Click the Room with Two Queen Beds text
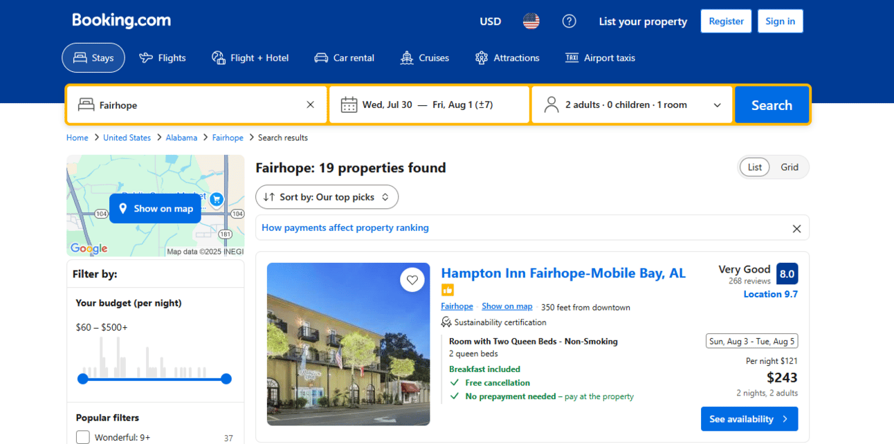 point(533,341)
